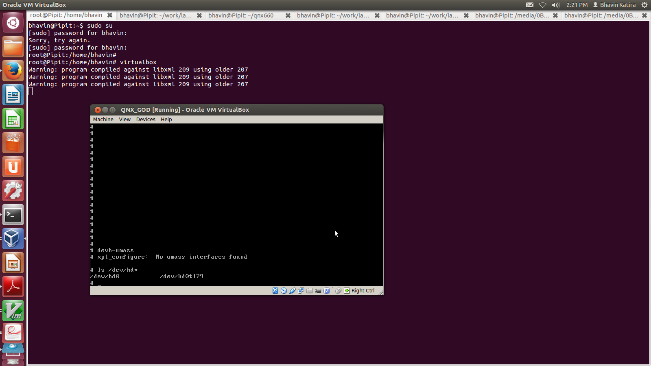Image resolution: width=651 pixels, height=366 pixels.
Task: Switch to the bhavin@Pipit: ~/qnx660 terminal tab
Action: 241,15
